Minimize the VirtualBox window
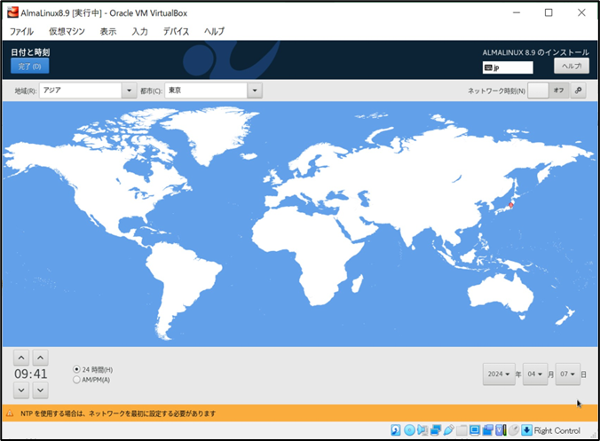The image size is (600, 441). click(517, 12)
